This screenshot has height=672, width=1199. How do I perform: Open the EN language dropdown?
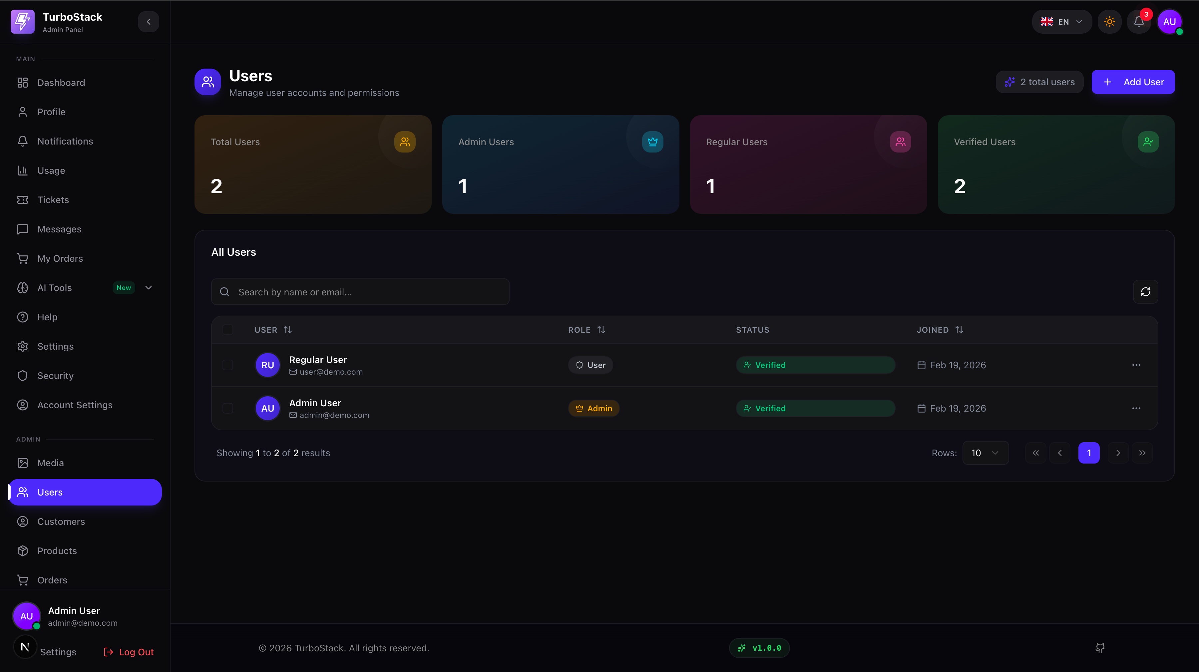point(1062,22)
